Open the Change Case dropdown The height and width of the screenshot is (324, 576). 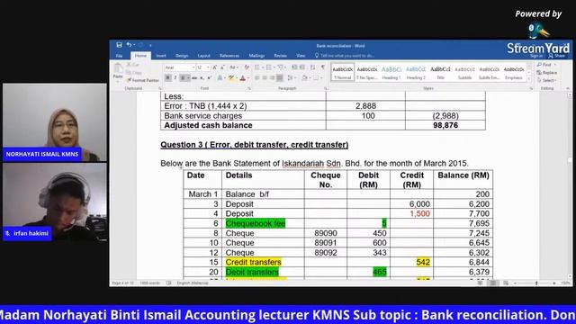point(233,67)
